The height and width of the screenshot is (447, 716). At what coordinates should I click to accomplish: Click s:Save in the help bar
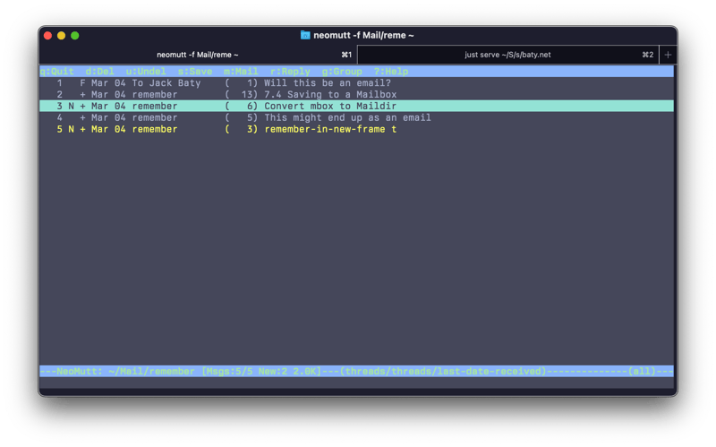[x=195, y=72]
